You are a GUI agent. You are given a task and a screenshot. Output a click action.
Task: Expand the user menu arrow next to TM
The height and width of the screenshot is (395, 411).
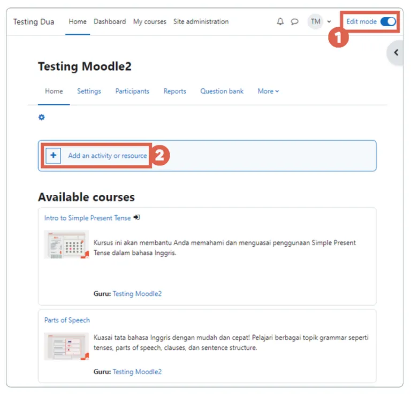coord(329,22)
